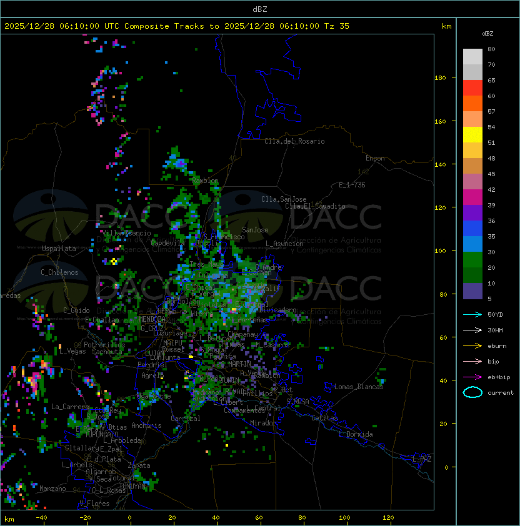Click the 'Carrizal' place label
The height and width of the screenshot is (526, 520).
coord(185,419)
